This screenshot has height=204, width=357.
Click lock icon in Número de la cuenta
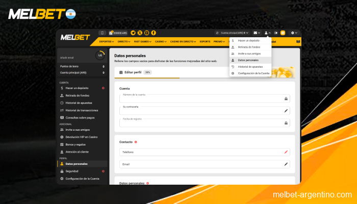[286, 99]
